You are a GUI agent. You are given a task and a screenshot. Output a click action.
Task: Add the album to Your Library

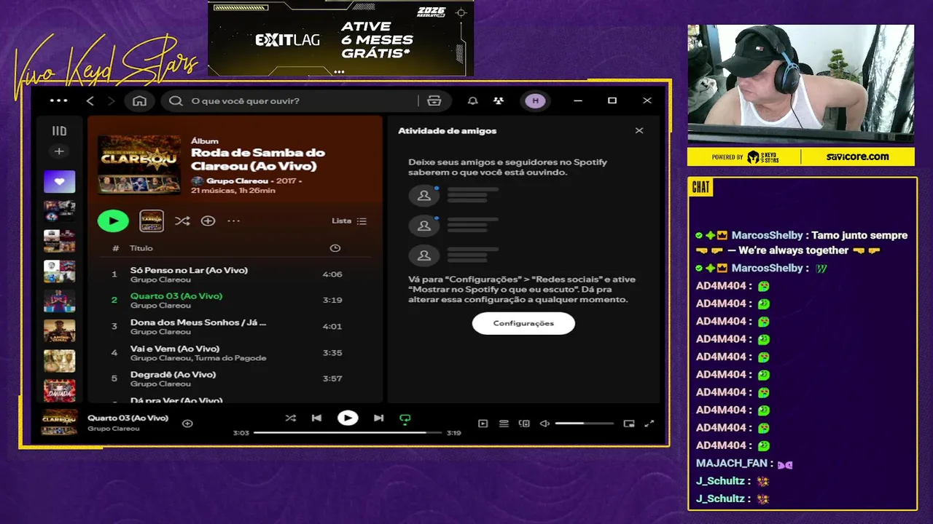[208, 221]
